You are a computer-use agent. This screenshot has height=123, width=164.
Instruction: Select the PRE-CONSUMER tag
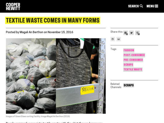pyautogui.click(x=133, y=60)
